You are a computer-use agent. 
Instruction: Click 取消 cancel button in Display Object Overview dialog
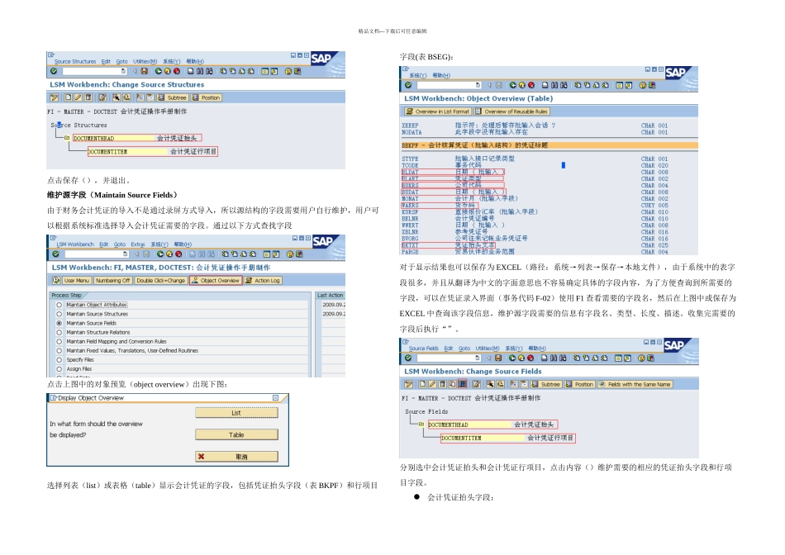click(236, 457)
